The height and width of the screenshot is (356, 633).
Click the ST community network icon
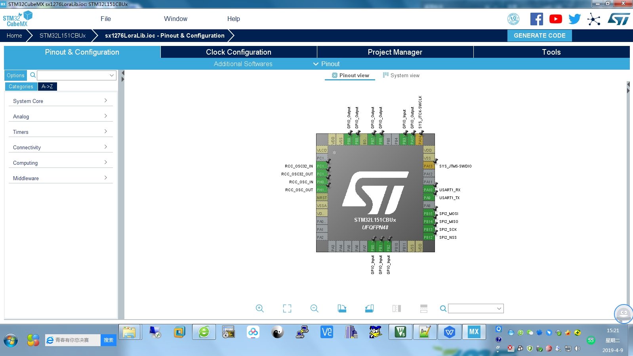click(x=594, y=19)
